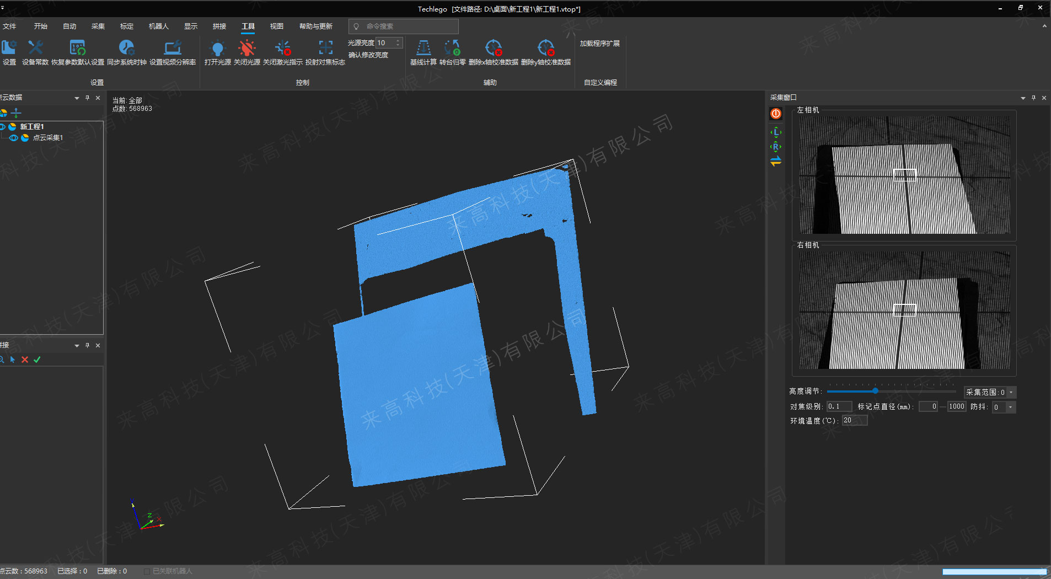Click the 转台归零 turntable reset icon
Screen dimensions: 1051x579
click(x=452, y=49)
